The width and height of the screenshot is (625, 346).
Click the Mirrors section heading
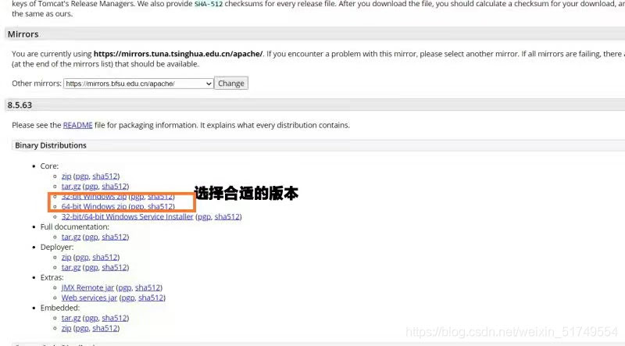[23, 34]
